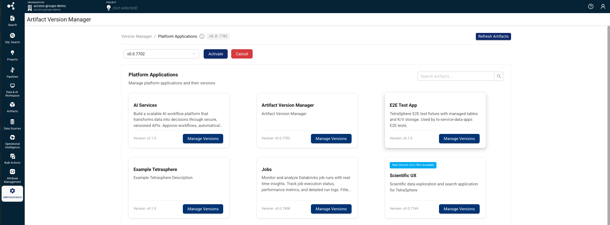Manage Versions for AI Services

[x=203, y=139]
